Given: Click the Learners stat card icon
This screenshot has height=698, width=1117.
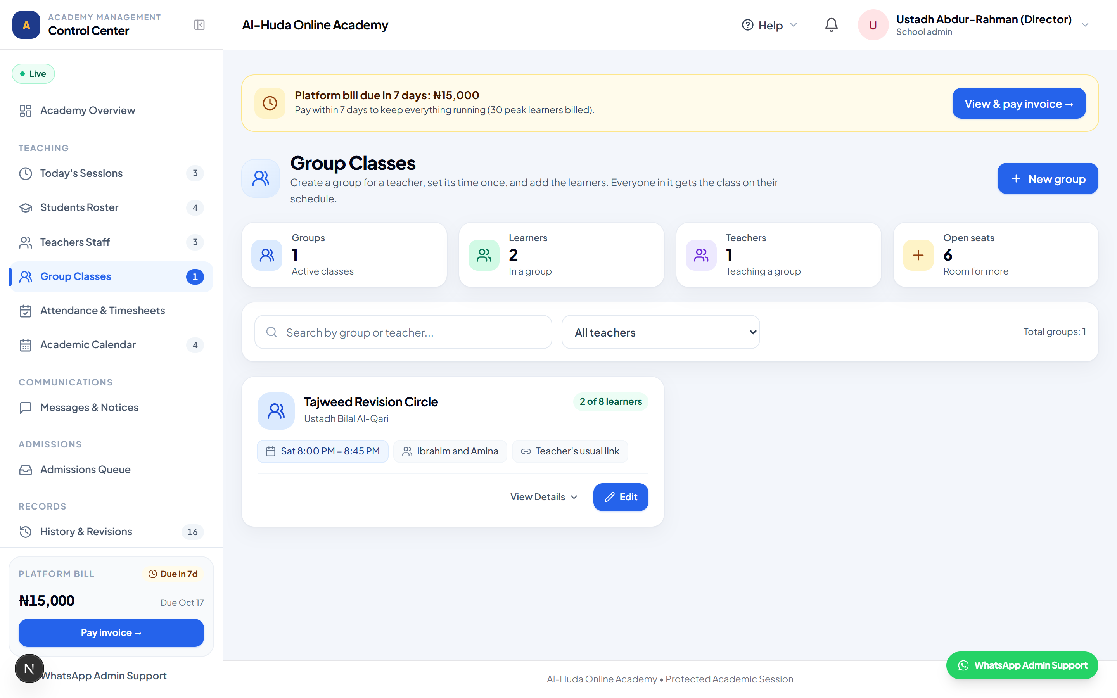Looking at the screenshot, I should 484,255.
